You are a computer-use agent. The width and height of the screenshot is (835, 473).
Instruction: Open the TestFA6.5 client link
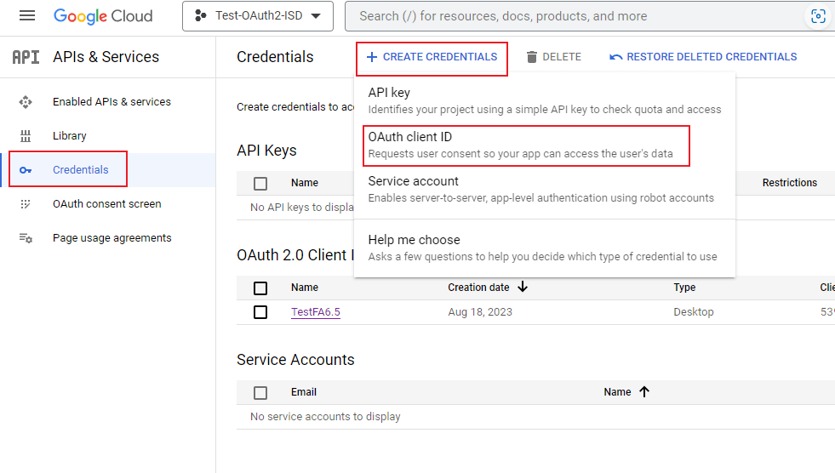click(x=315, y=312)
